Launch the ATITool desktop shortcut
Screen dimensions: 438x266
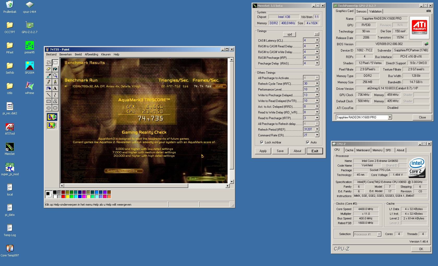(10, 129)
